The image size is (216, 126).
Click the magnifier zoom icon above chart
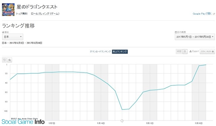9,60
